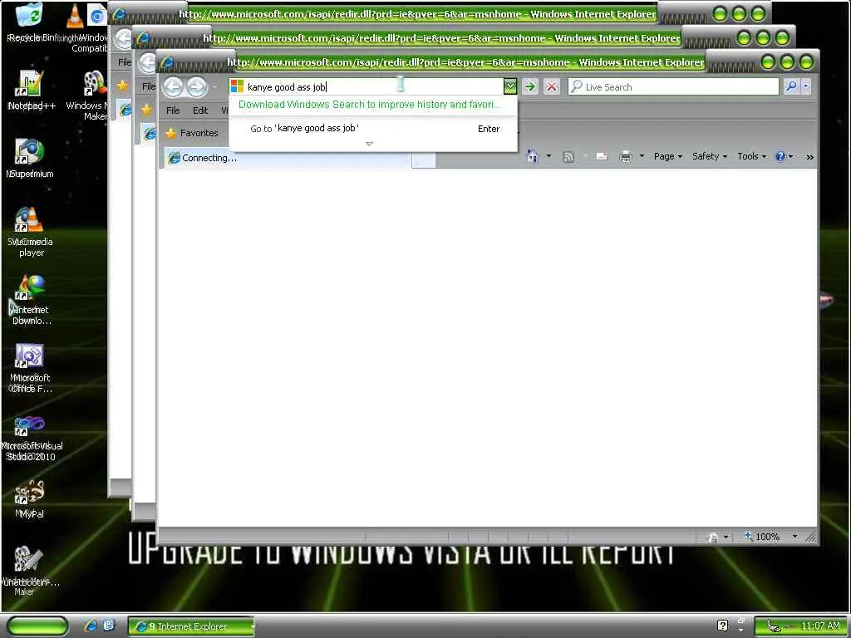851x638 pixels.
Task: Click the red Stop button
Action: coord(552,86)
